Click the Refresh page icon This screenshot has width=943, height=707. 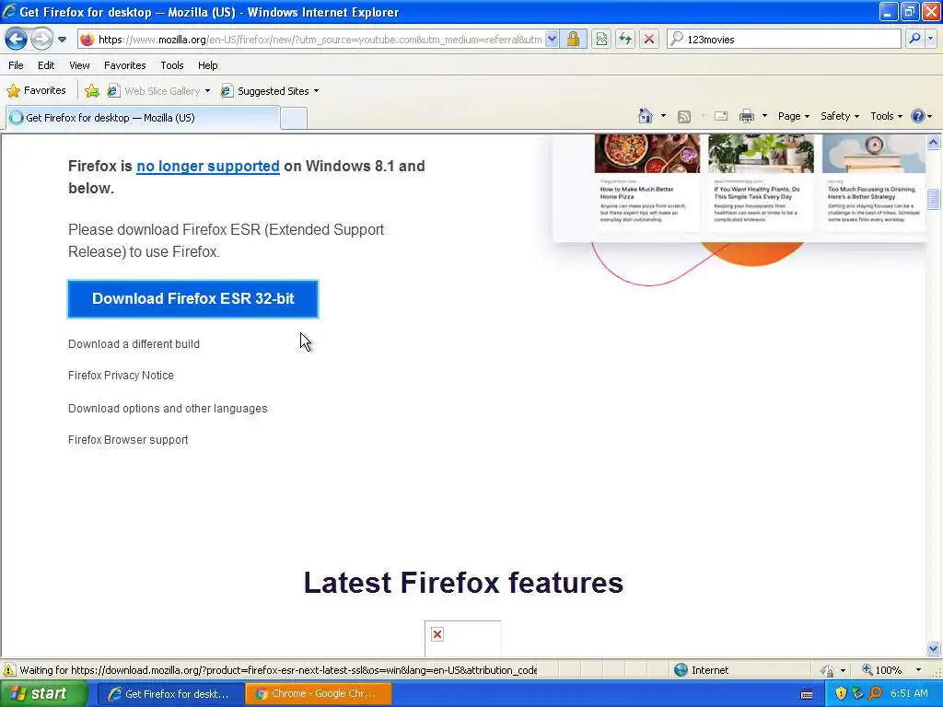click(x=625, y=40)
